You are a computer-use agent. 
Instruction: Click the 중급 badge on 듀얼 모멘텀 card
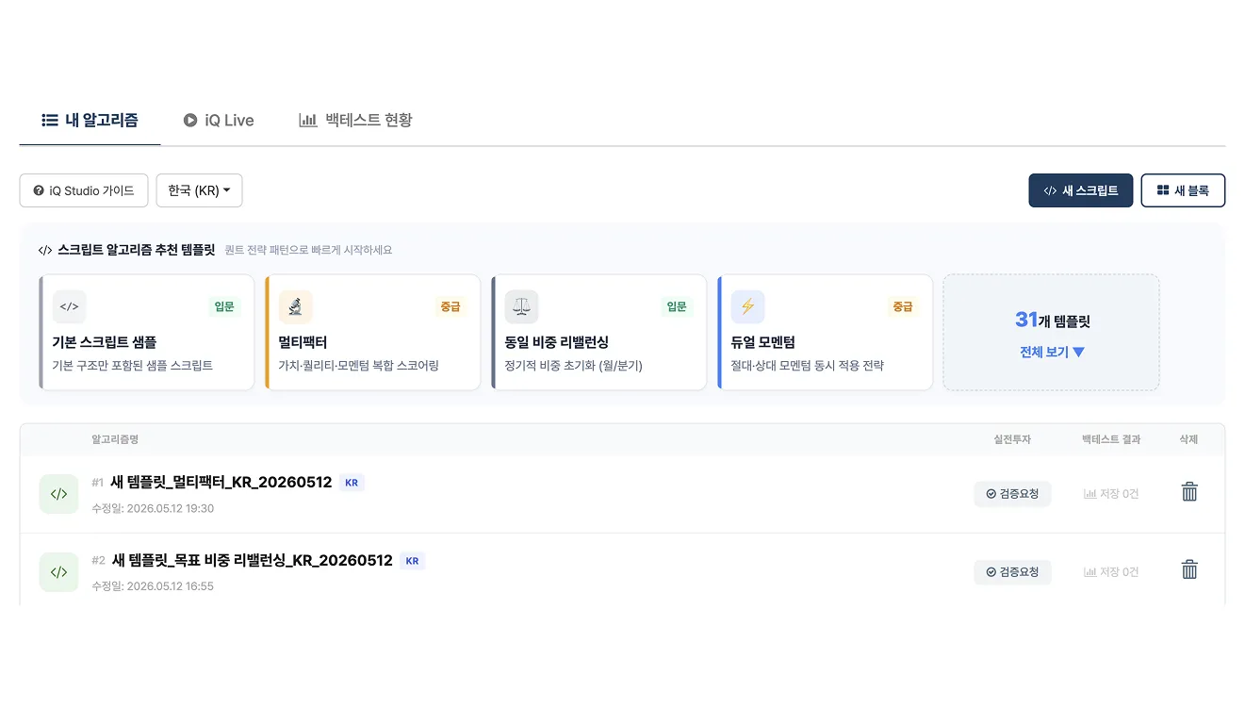903,306
